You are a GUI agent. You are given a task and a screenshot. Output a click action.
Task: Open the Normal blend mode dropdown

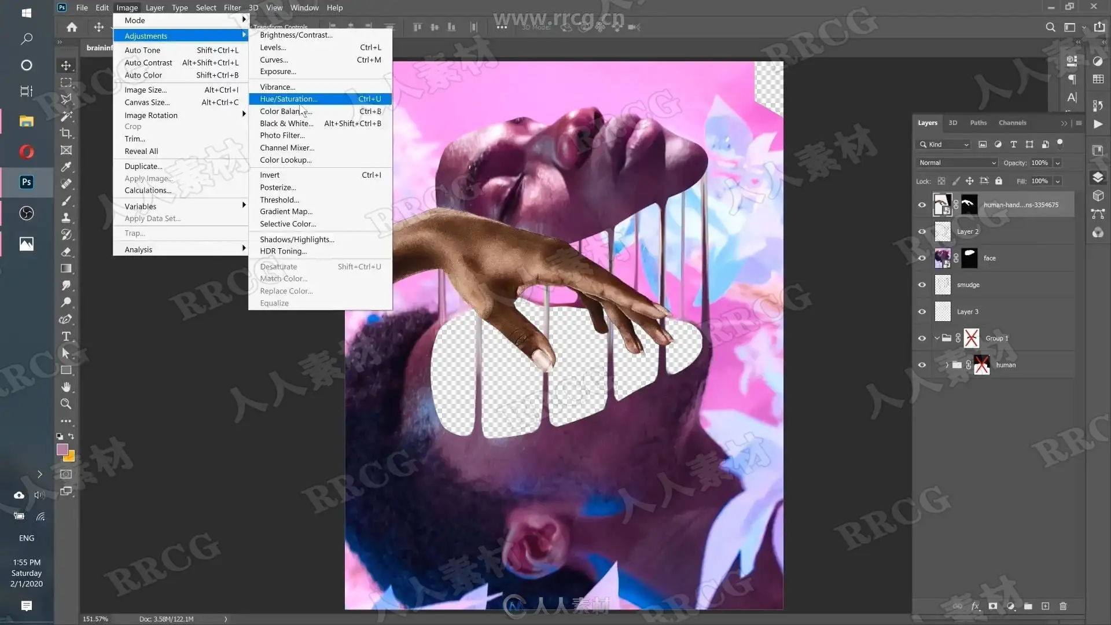point(957,163)
